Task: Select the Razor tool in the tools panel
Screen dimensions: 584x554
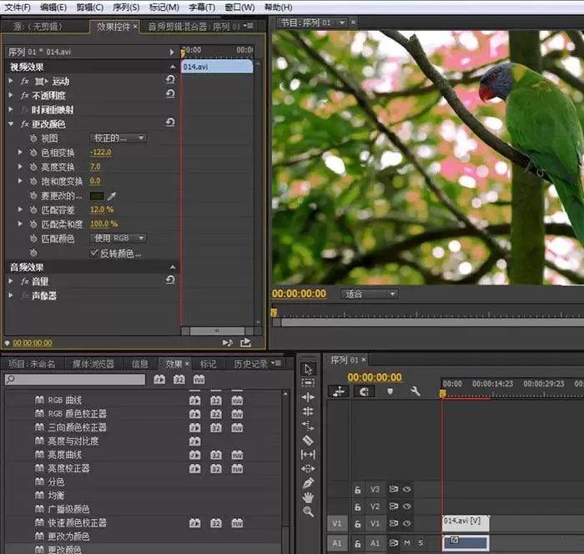Action: [308, 440]
